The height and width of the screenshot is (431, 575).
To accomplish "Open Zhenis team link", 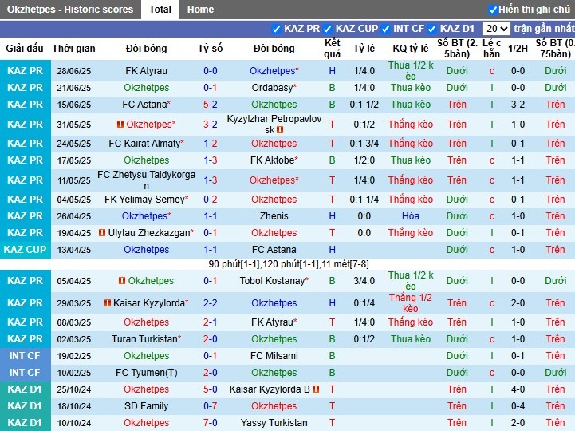I will coord(274,215).
